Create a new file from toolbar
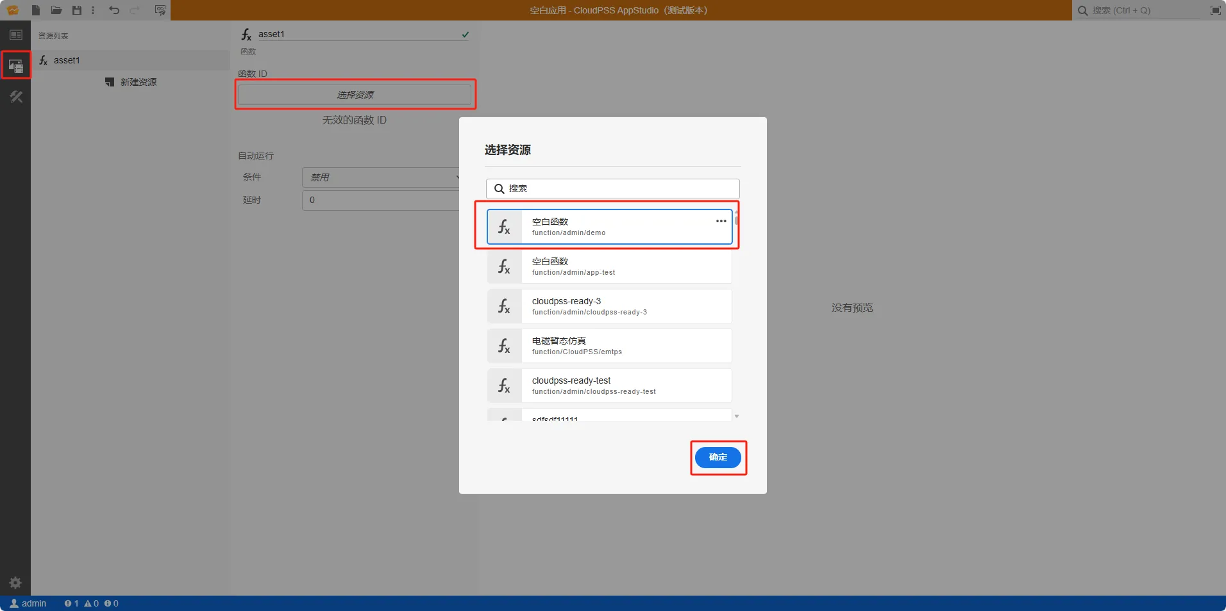 click(36, 10)
